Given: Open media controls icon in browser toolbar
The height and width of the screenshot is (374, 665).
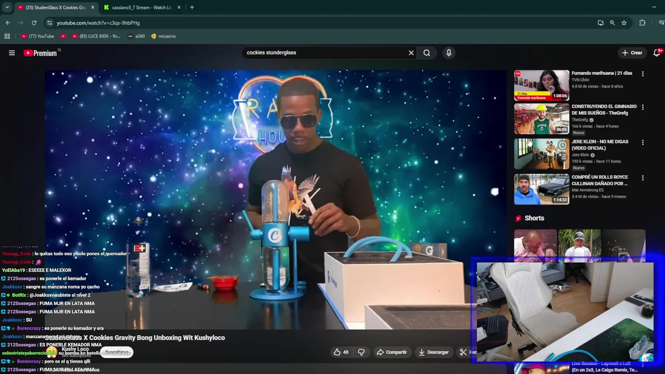Looking at the screenshot, I should coord(661,23).
